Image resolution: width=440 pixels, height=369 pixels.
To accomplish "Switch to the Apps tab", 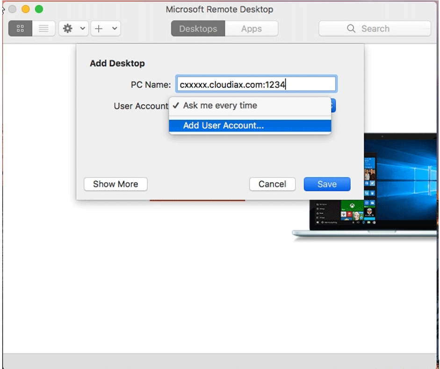I will tap(252, 28).
